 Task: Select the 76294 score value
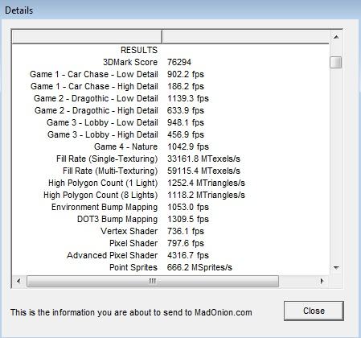pyautogui.click(x=179, y=62)
